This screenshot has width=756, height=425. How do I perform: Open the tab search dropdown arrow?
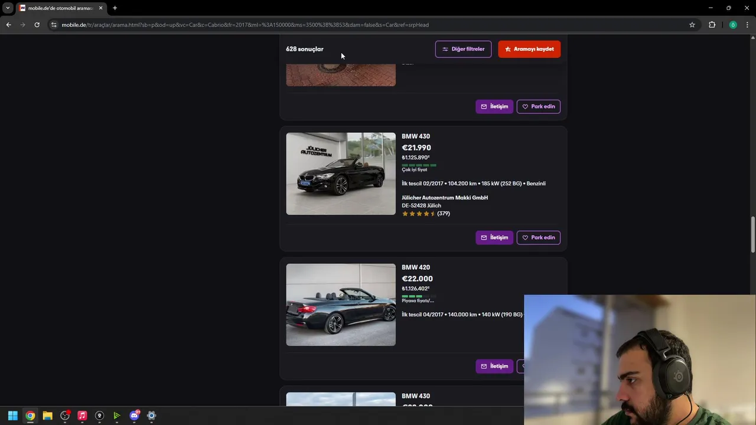click(8, 8)
